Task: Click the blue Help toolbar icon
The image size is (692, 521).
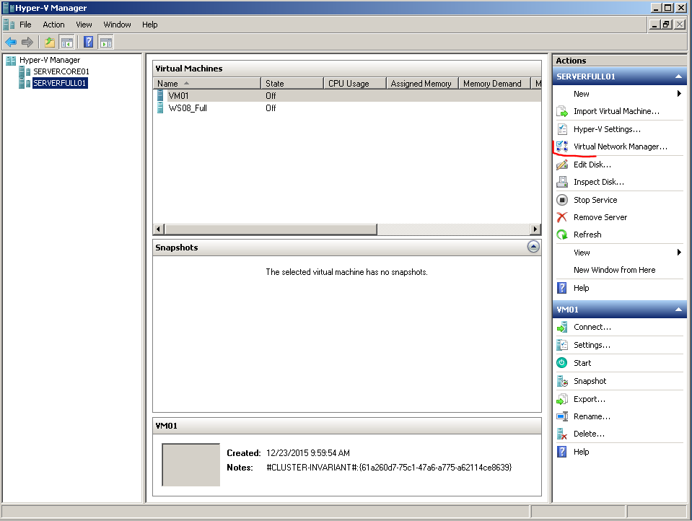Action: click(x=89, y=43)
